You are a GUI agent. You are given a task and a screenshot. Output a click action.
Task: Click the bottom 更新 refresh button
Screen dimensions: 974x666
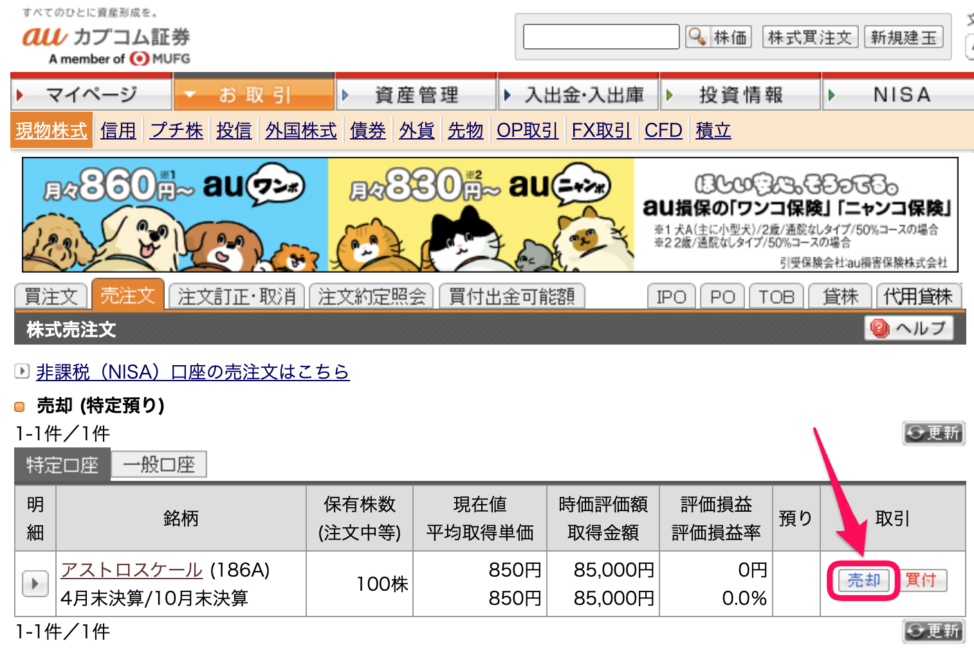coord(934,631)
